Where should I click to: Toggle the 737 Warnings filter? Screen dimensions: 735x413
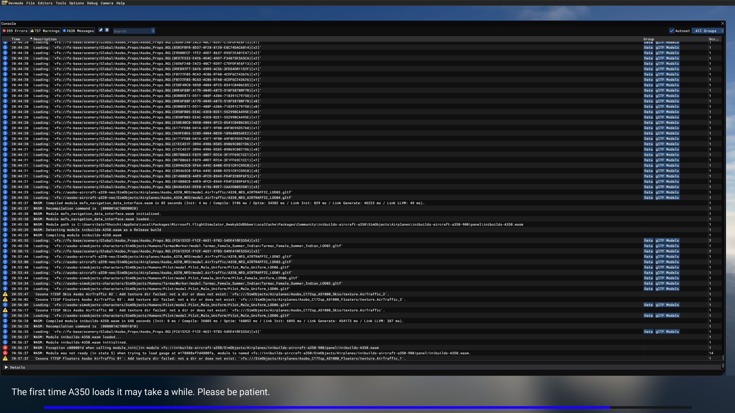point(45,31)
